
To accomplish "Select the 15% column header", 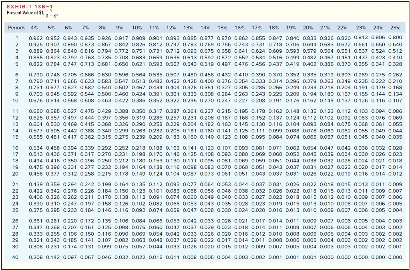I will click(223, 28).
